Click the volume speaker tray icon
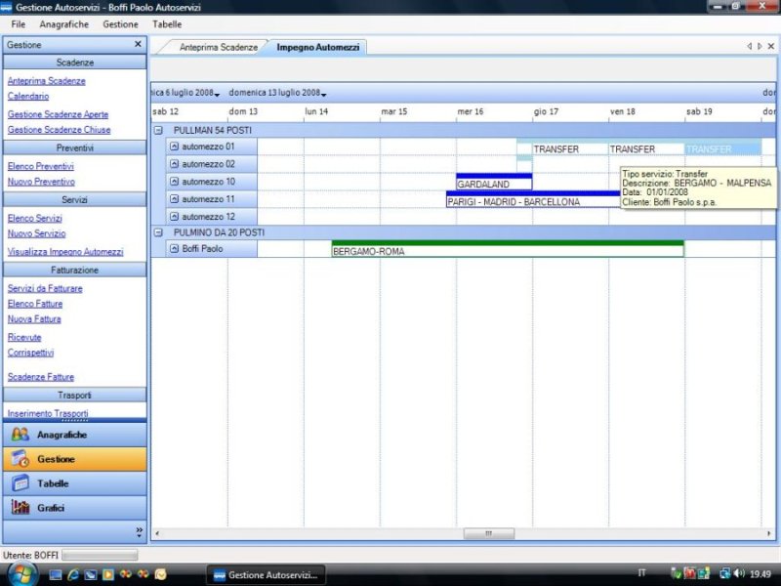The image size is (781, 586). click(x=738, y=574)
